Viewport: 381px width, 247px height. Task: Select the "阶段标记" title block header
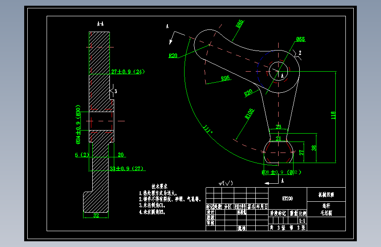(278, 214)
